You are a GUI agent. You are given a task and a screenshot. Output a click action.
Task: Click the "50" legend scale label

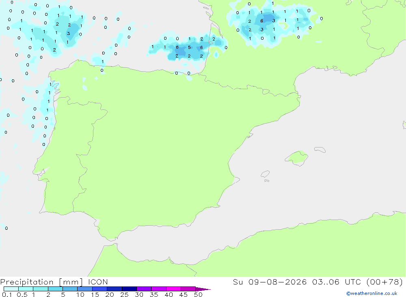pyautogui.click(x=198, y=295)
